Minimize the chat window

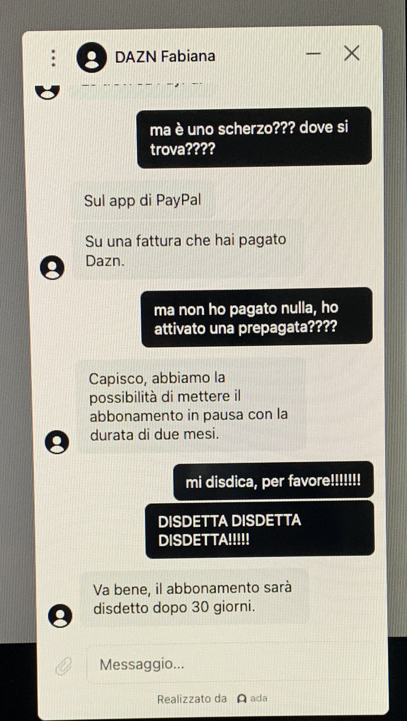click(x=313, y=54)
